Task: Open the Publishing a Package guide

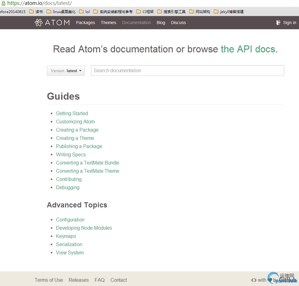Action: point(79,146)
